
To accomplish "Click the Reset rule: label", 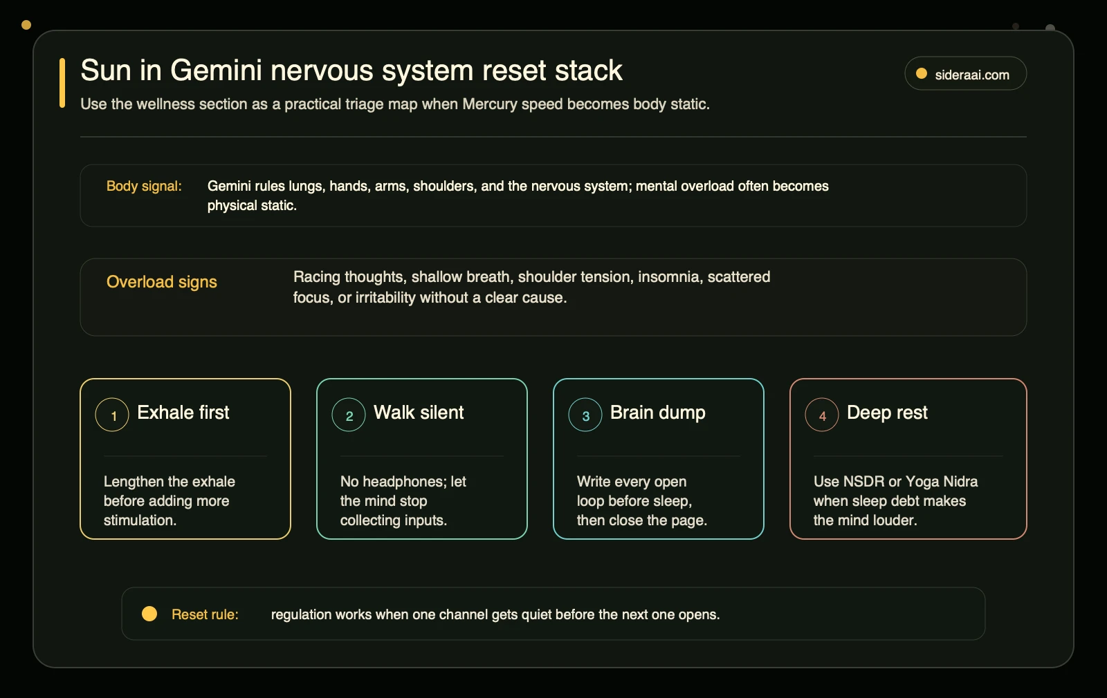I will (205, 614).
